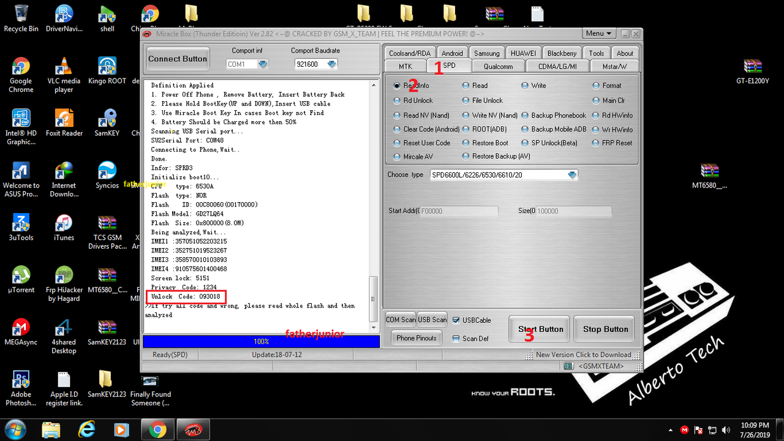The image size is (784, 441).
Task: Open Internet Download Manager desktop shortcut
Action: 64,179
